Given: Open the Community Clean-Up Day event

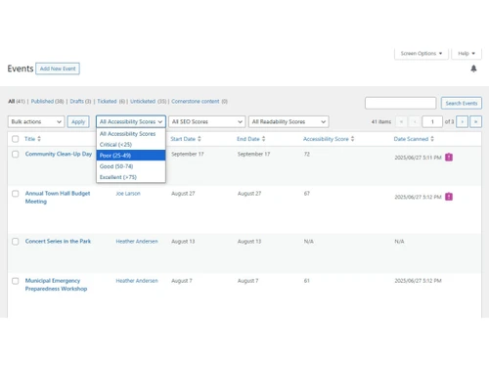Looking at the screenshot, I should click(59, 154).
